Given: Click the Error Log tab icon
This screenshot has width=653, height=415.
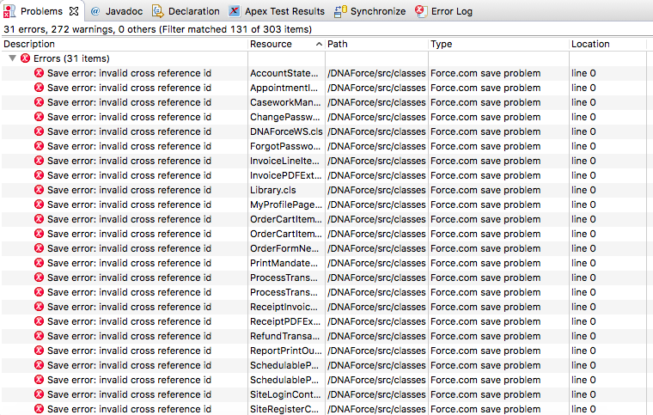Looking at the screenshot, I should [421, 11].
